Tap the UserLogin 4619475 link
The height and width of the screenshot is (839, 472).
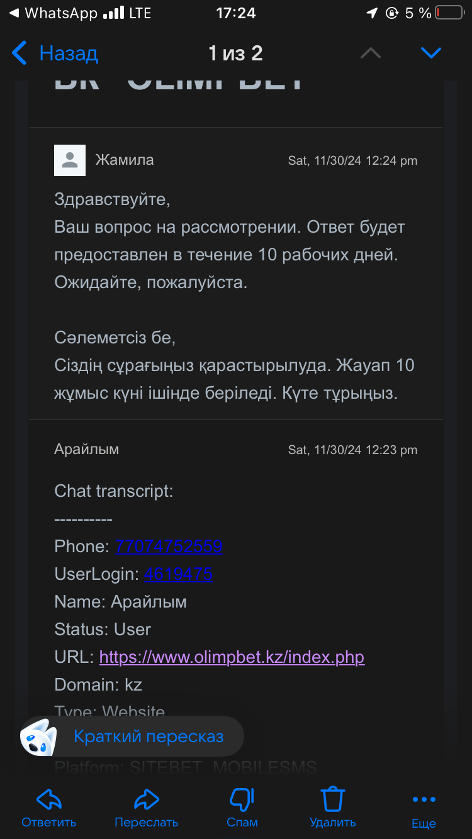pyautogui.click(x=178, y=574)
